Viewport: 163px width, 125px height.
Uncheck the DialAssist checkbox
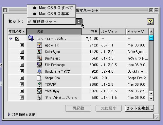click(22, 58)
